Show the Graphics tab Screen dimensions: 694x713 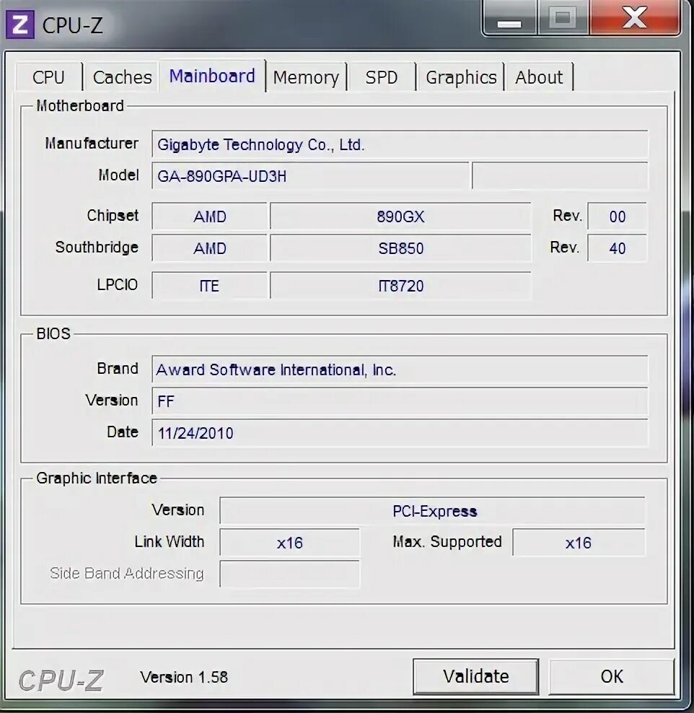pos(461,76)
